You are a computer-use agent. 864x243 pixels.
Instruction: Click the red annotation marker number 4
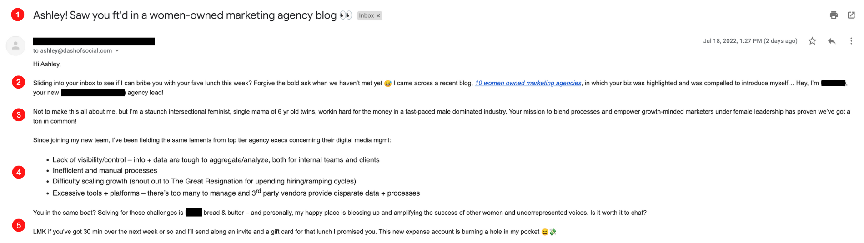18,172
